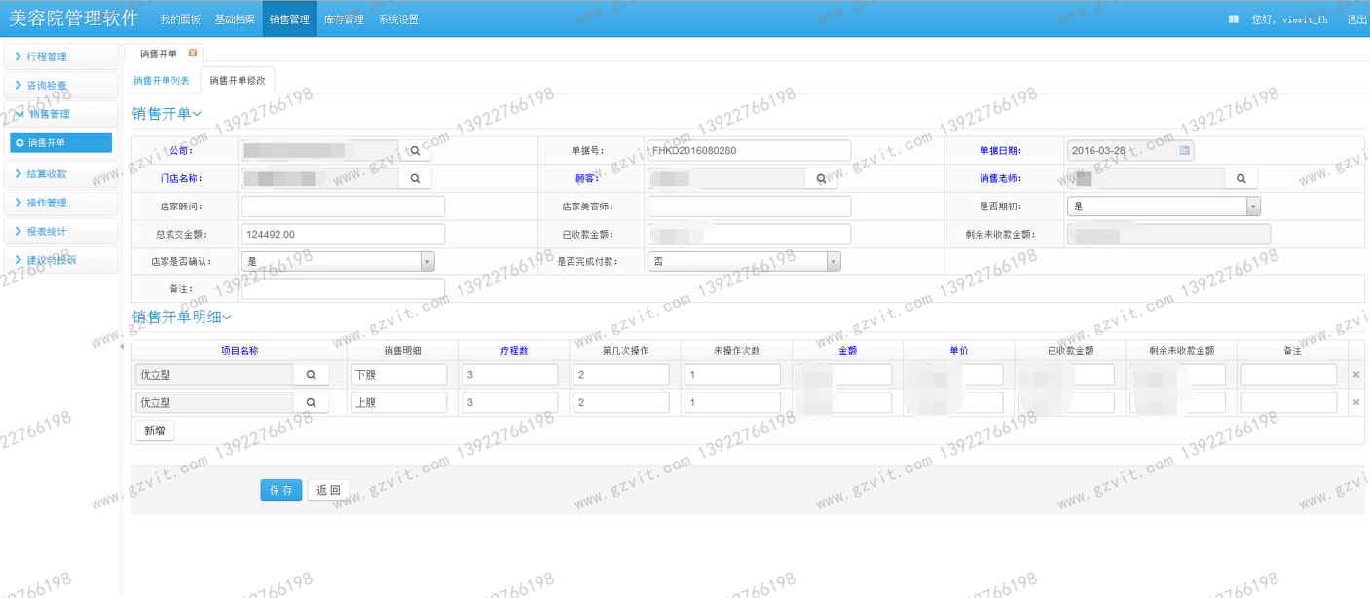Delete the 下腹 row with the × icon
The width and height of the screenshot is (1370, 598).
point(1356,375)
